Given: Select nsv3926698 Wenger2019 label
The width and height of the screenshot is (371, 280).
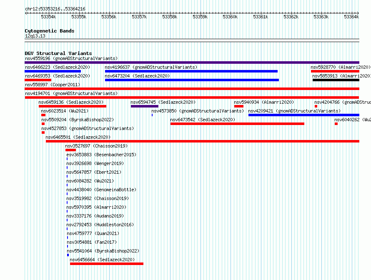Looking at the screenshot, I should tap(95, 163).
